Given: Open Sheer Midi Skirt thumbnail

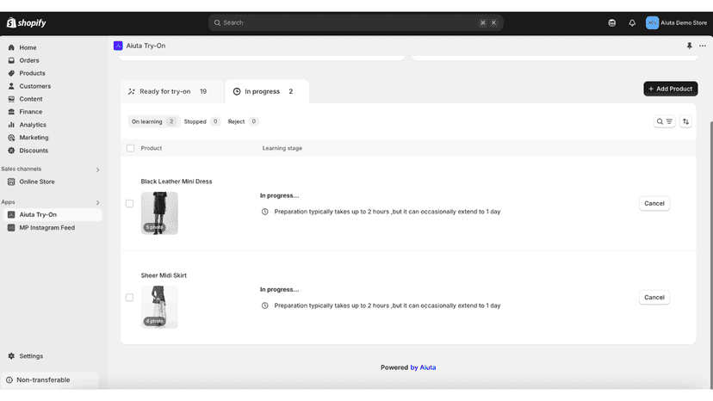Looking at the screenshot, I should [159, 307].
